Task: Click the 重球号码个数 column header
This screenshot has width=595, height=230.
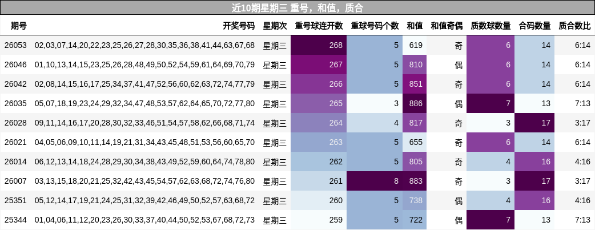Action: tap(375, 26)
